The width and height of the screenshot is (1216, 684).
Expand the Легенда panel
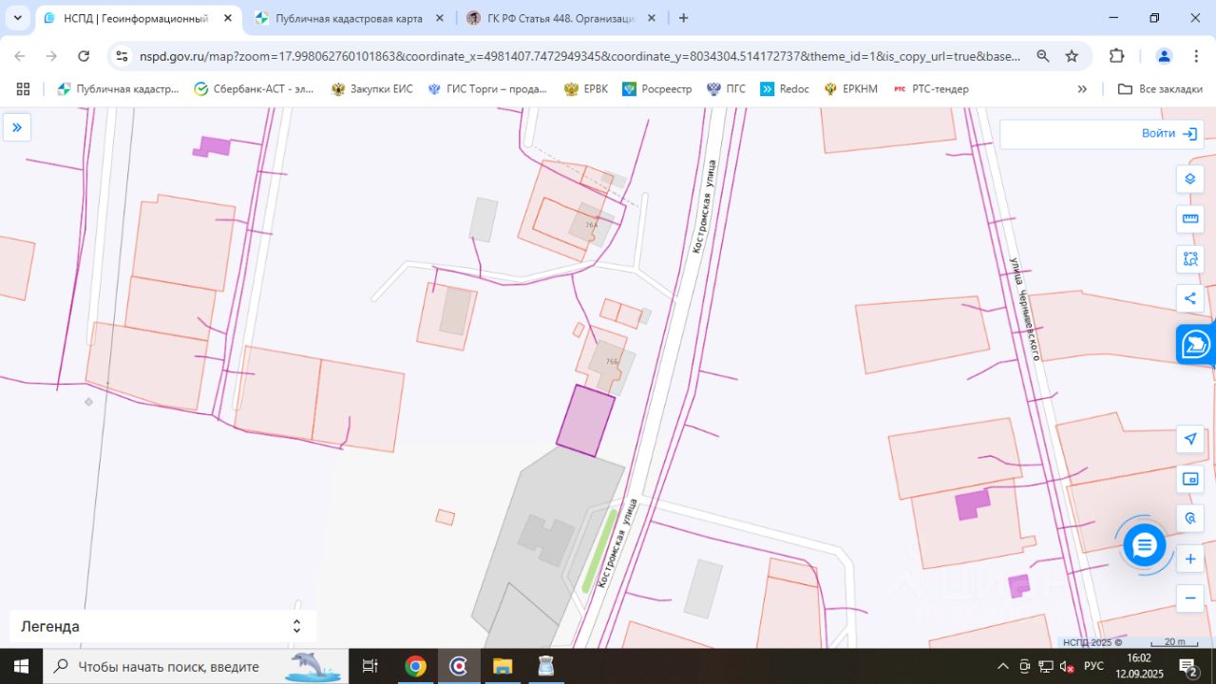162,627
